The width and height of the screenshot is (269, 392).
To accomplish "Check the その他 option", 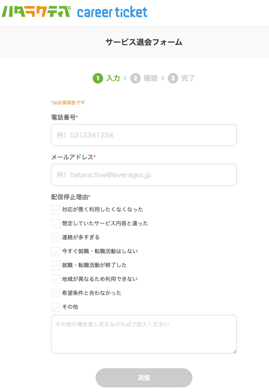I will click(56, 307).
